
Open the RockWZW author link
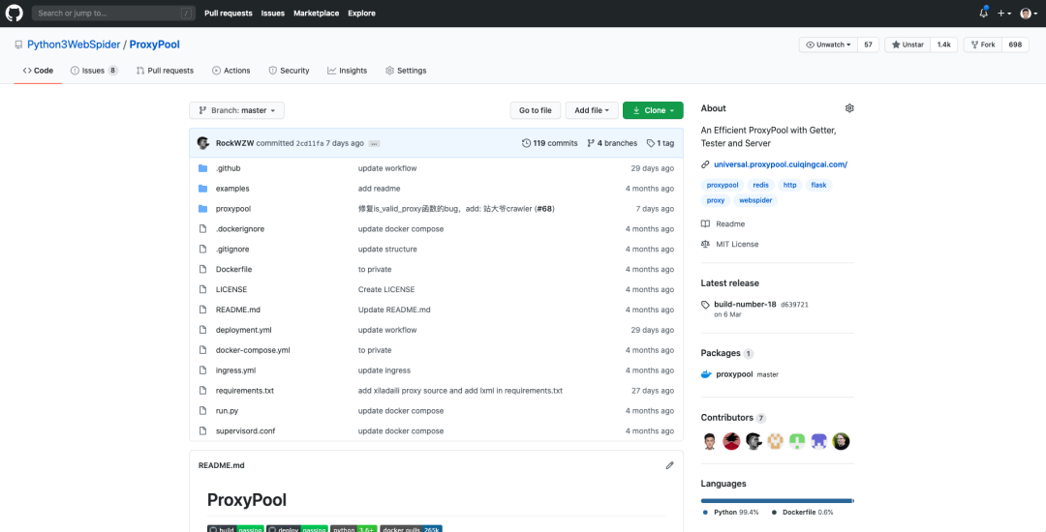234,143
